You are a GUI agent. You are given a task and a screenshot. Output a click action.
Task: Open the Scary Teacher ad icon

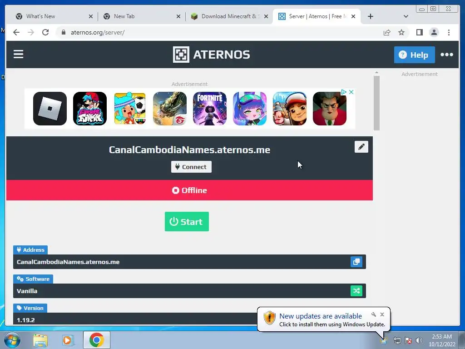pos(330,109)
